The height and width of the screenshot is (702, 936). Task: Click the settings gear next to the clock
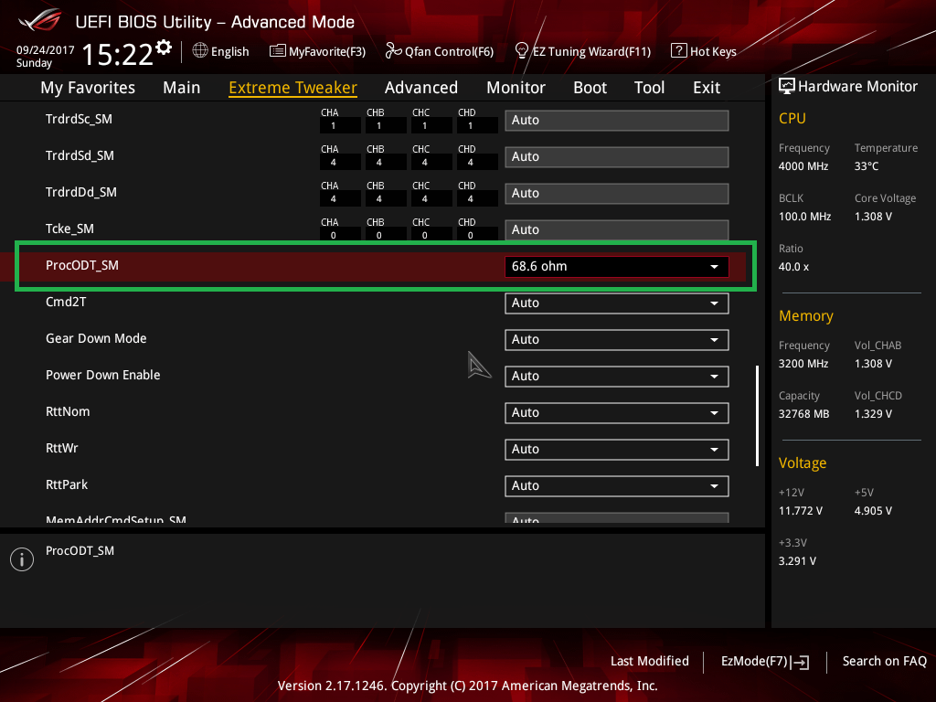(164, 47)
